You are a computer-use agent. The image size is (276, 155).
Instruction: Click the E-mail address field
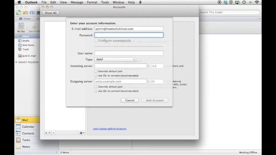tap(129, 29)
